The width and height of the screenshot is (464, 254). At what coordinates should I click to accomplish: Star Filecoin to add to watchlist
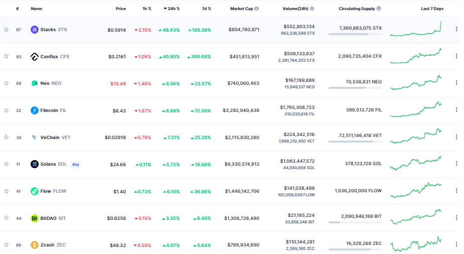tap(6, 110)
